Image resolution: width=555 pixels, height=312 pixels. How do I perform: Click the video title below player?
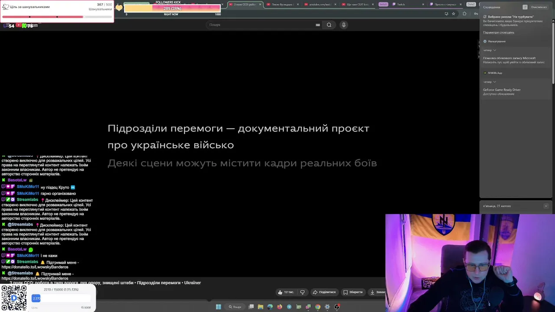pos(105,283)
